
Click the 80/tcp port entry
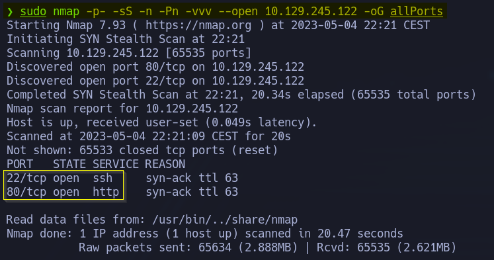pos(26,192)
